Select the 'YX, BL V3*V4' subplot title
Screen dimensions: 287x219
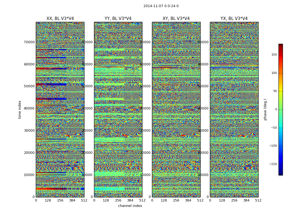[234, 19]
